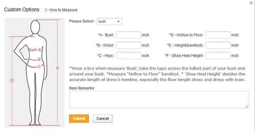Viewport: 255px width, 132px height.
Task: Select the F - Shoe Heel Height field
Action: pyautogui.click(x=218, y=56)
